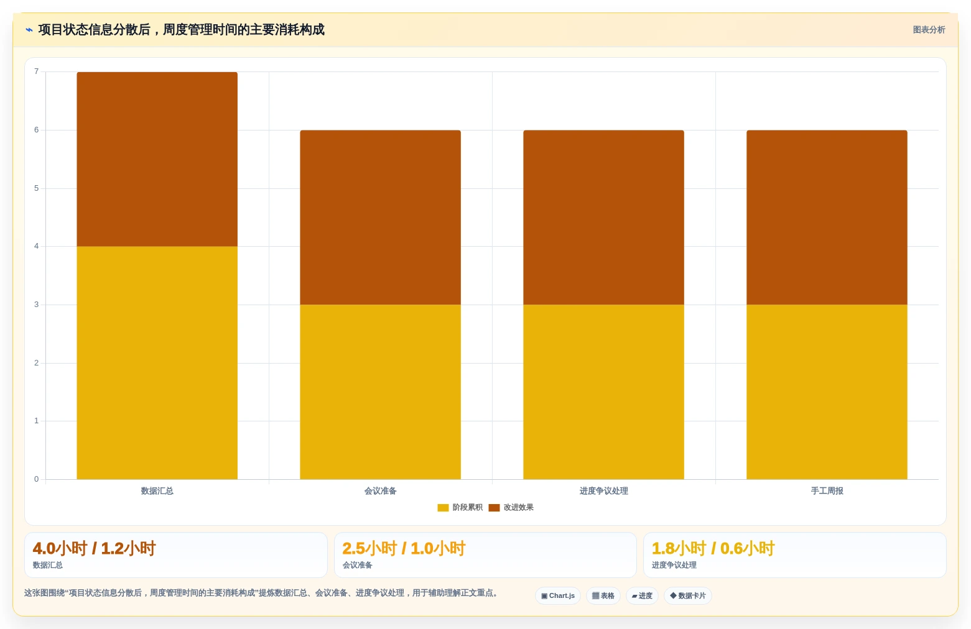Toggle the 阶段累积 legend item
Viewport: 971px width, 629px height.
click(x=460, y=507)
